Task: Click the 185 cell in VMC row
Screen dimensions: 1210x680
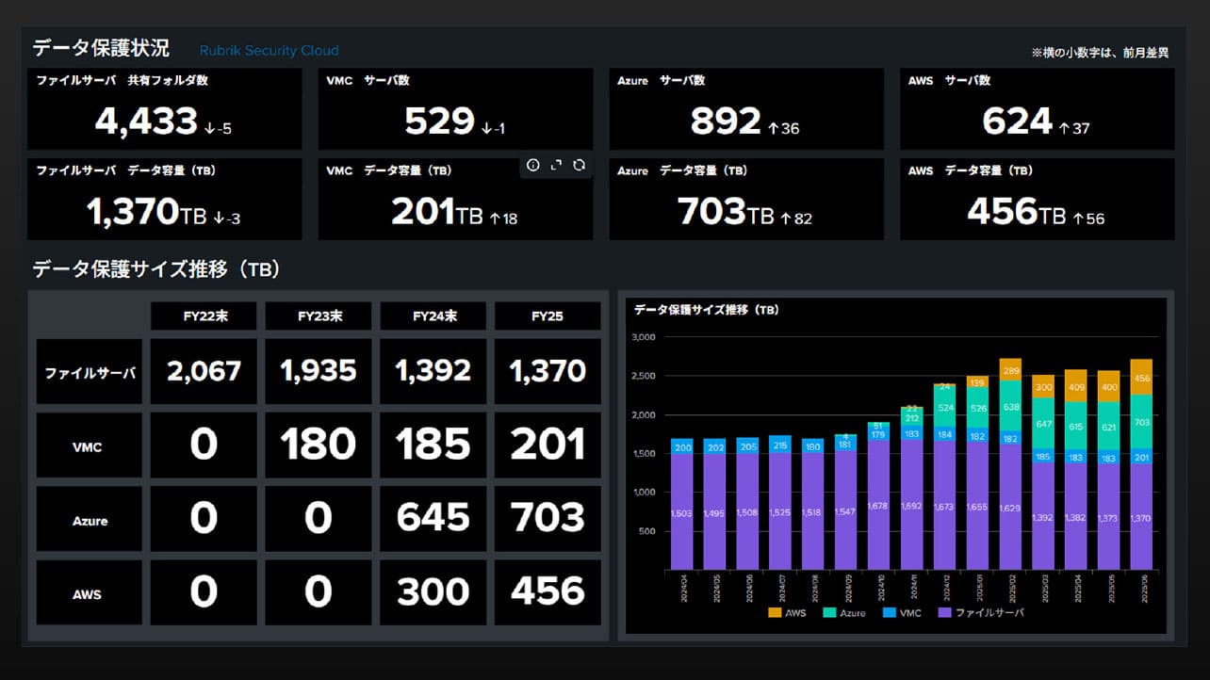Action: tap(433, 445)
